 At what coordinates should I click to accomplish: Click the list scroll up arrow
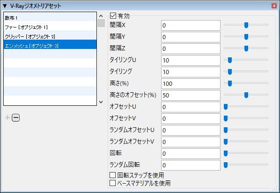click(x=101, y=16)
